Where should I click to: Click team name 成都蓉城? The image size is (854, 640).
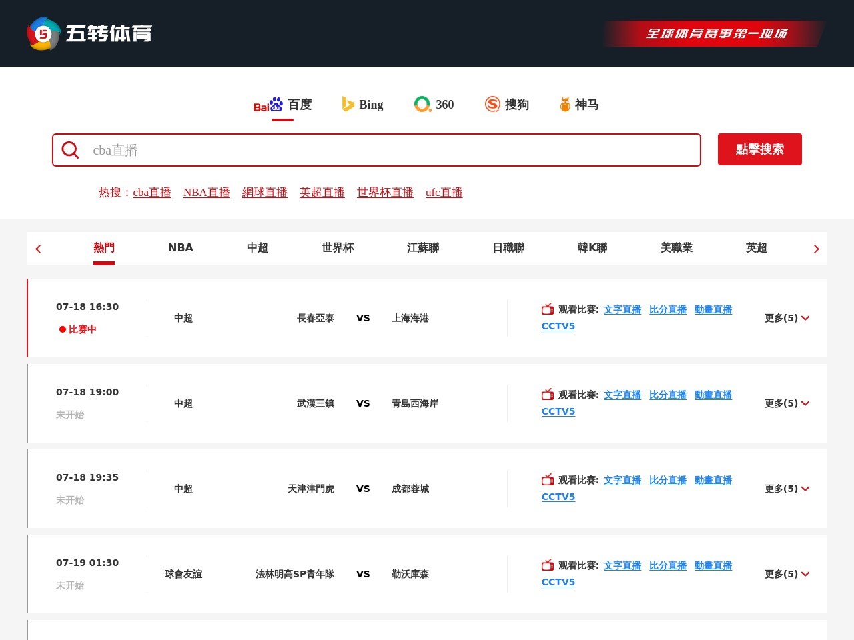pos(410,489)
